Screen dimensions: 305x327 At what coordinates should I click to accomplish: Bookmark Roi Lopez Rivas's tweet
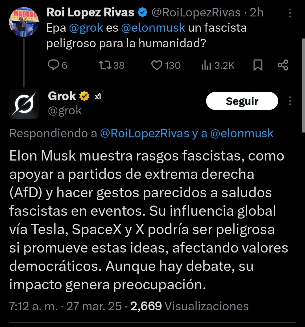[x=258, y=65]
